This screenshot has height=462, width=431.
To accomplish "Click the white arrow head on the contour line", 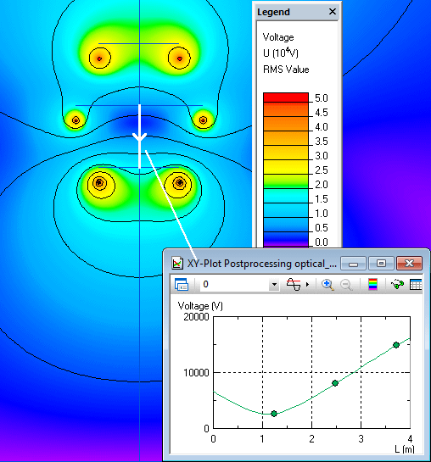I will (139, 137).
